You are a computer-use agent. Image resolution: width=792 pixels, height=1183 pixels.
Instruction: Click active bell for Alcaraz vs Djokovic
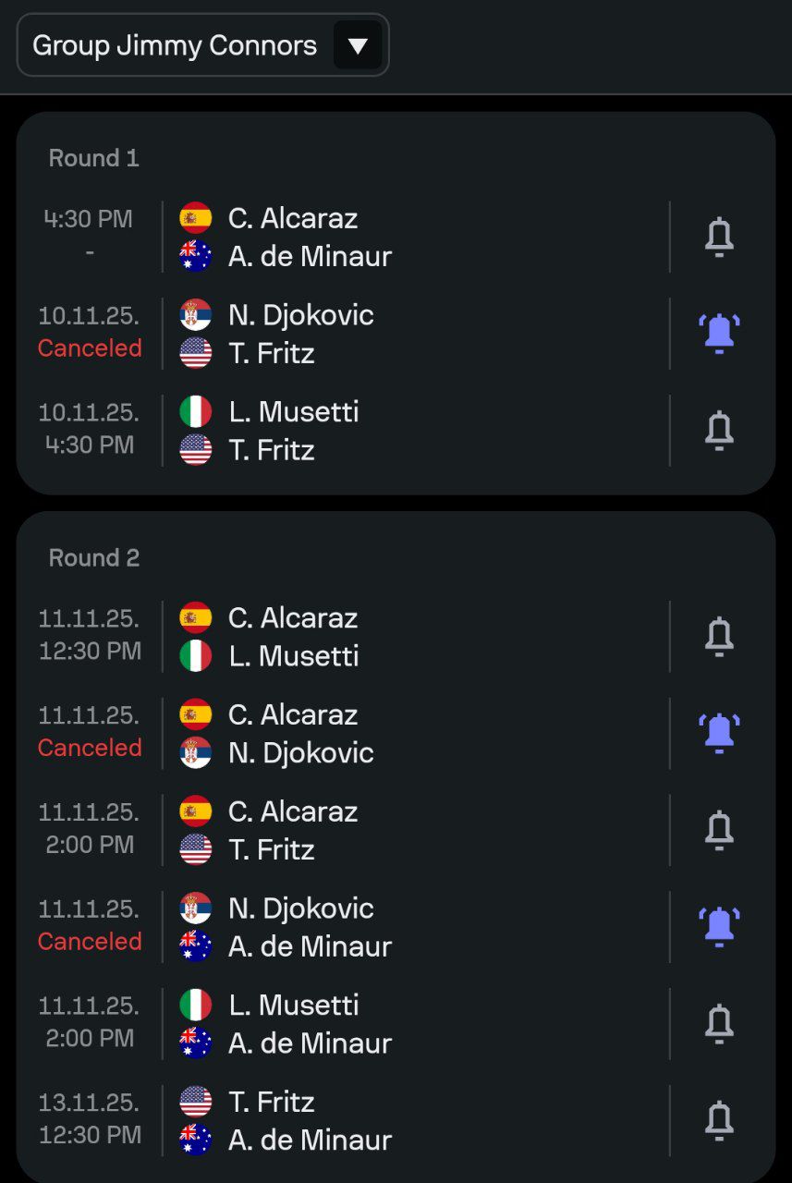[719, 734]
